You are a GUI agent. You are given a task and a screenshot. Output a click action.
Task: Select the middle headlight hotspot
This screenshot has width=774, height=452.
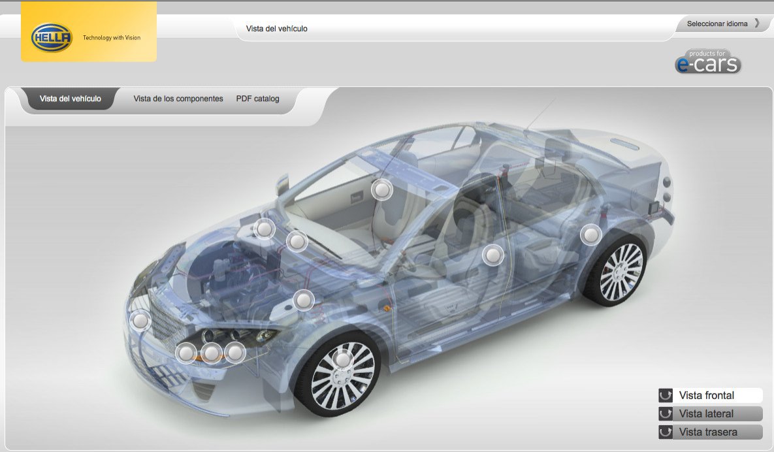211,353
